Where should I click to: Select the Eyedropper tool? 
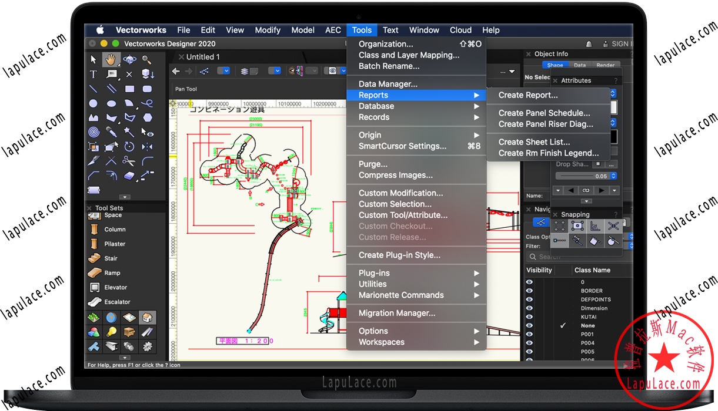point(111,132)
